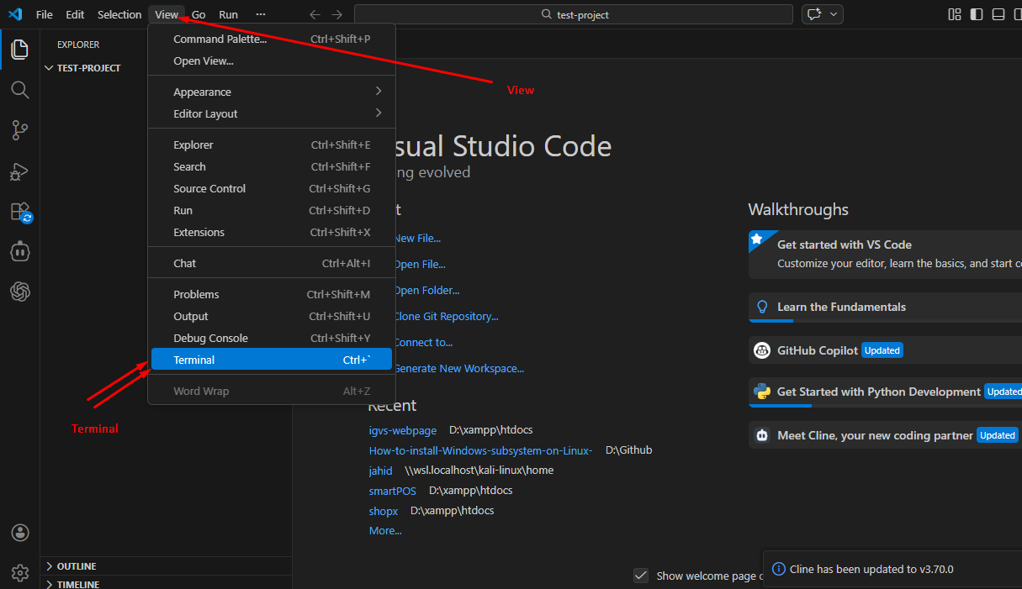The height and width of the screenshot is (589, 1022).
Task: Choose Open View... menu entry
Action: coord(271,60)
